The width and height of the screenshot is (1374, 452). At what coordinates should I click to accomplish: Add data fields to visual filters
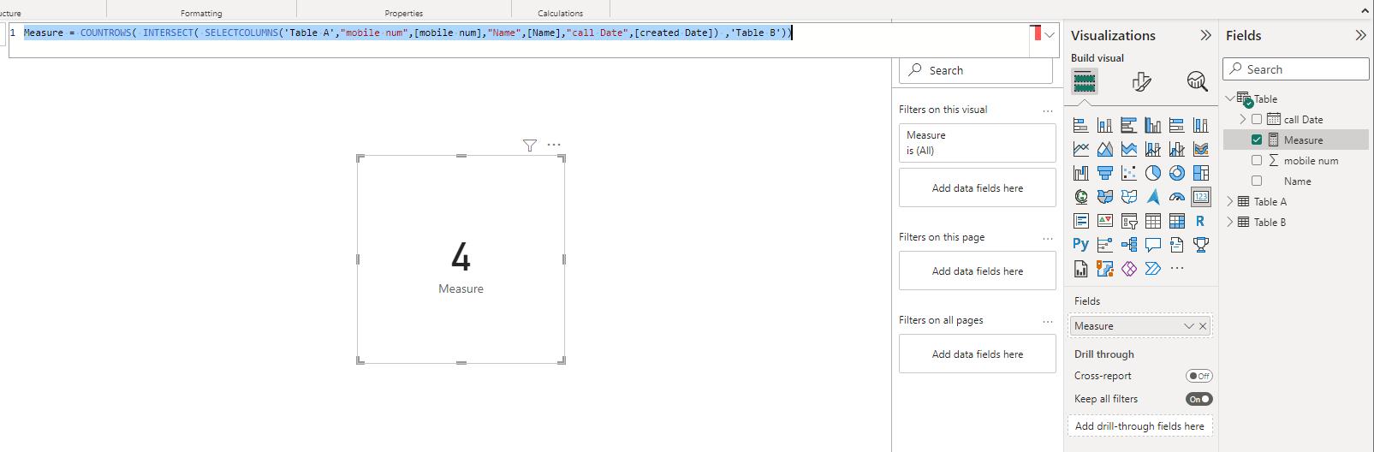tap(978, 188)
